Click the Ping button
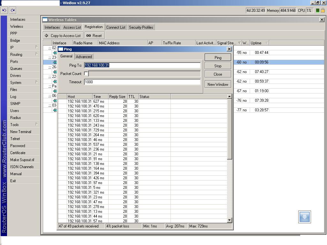 tap(218, 58)
